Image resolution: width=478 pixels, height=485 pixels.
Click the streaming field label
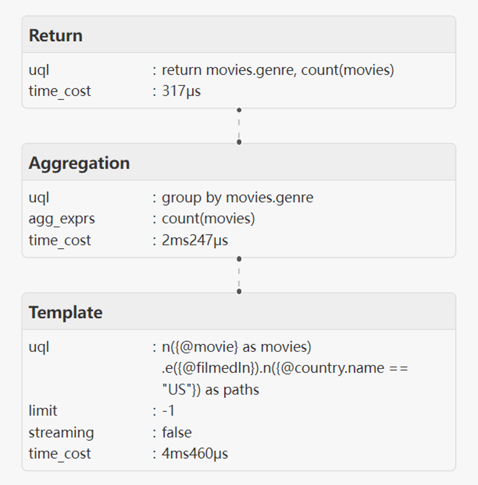click(x=61, y=433)
